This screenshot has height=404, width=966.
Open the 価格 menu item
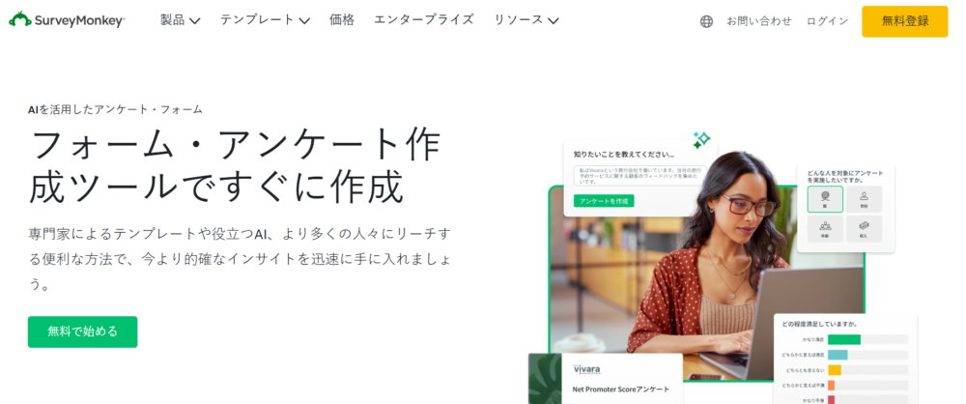pos(342,19)
